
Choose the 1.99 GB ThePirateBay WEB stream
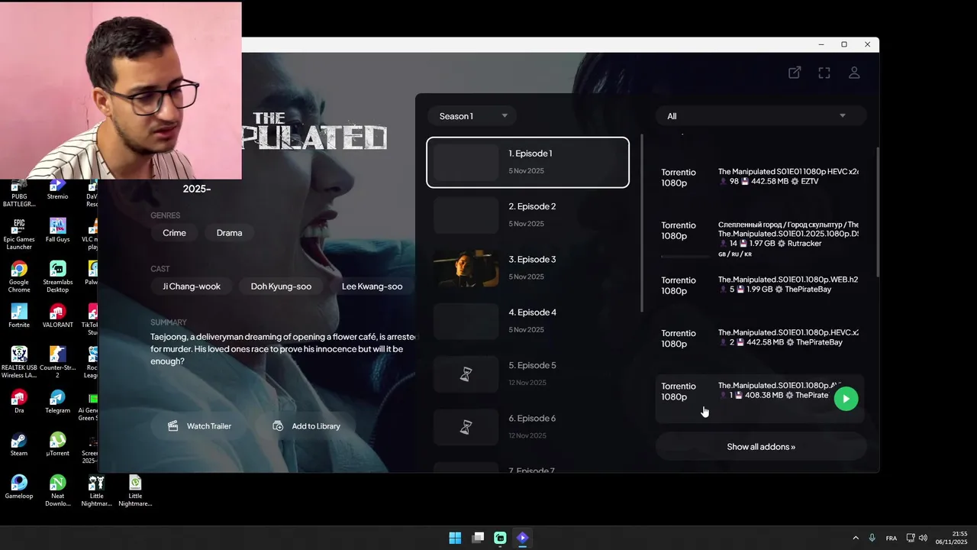[x=759, y=285]
